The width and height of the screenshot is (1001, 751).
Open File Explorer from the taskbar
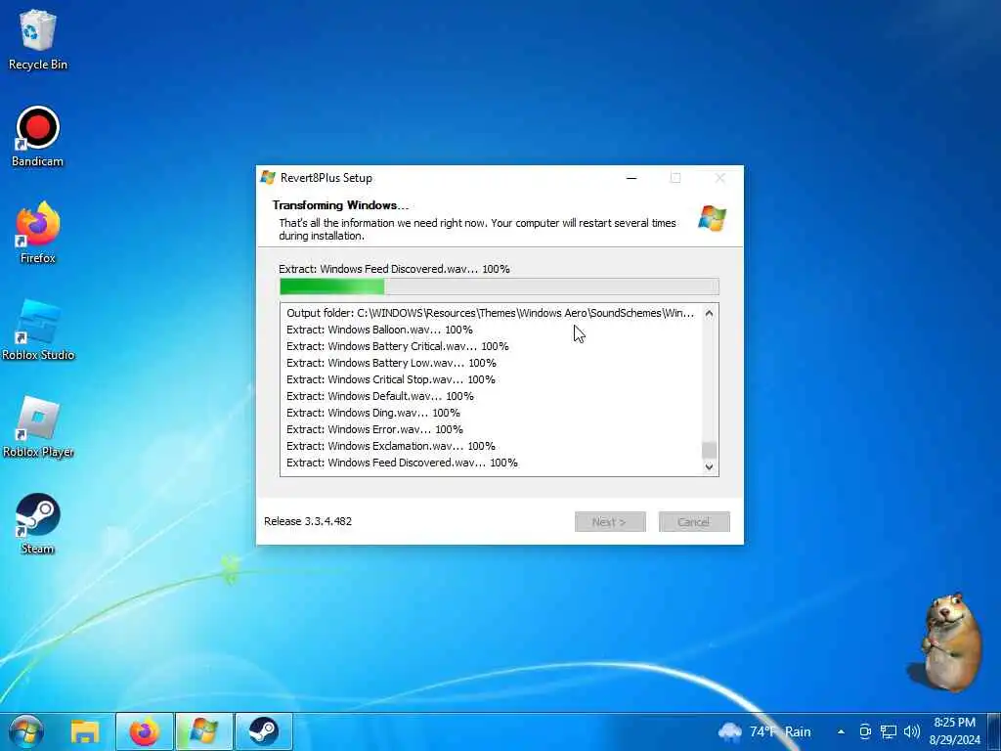pyautogui.click(x=84, y=731)
